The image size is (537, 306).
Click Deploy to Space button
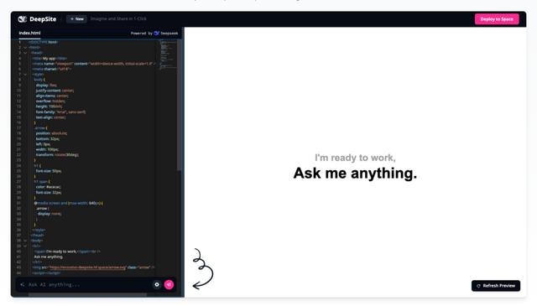pyautogui.click(x=497, y=19)
